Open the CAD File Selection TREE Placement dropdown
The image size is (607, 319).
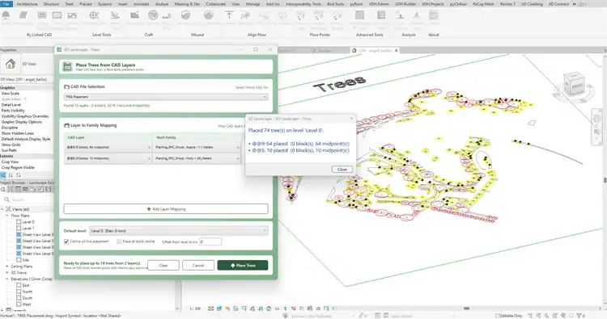[x=166, y=97]
